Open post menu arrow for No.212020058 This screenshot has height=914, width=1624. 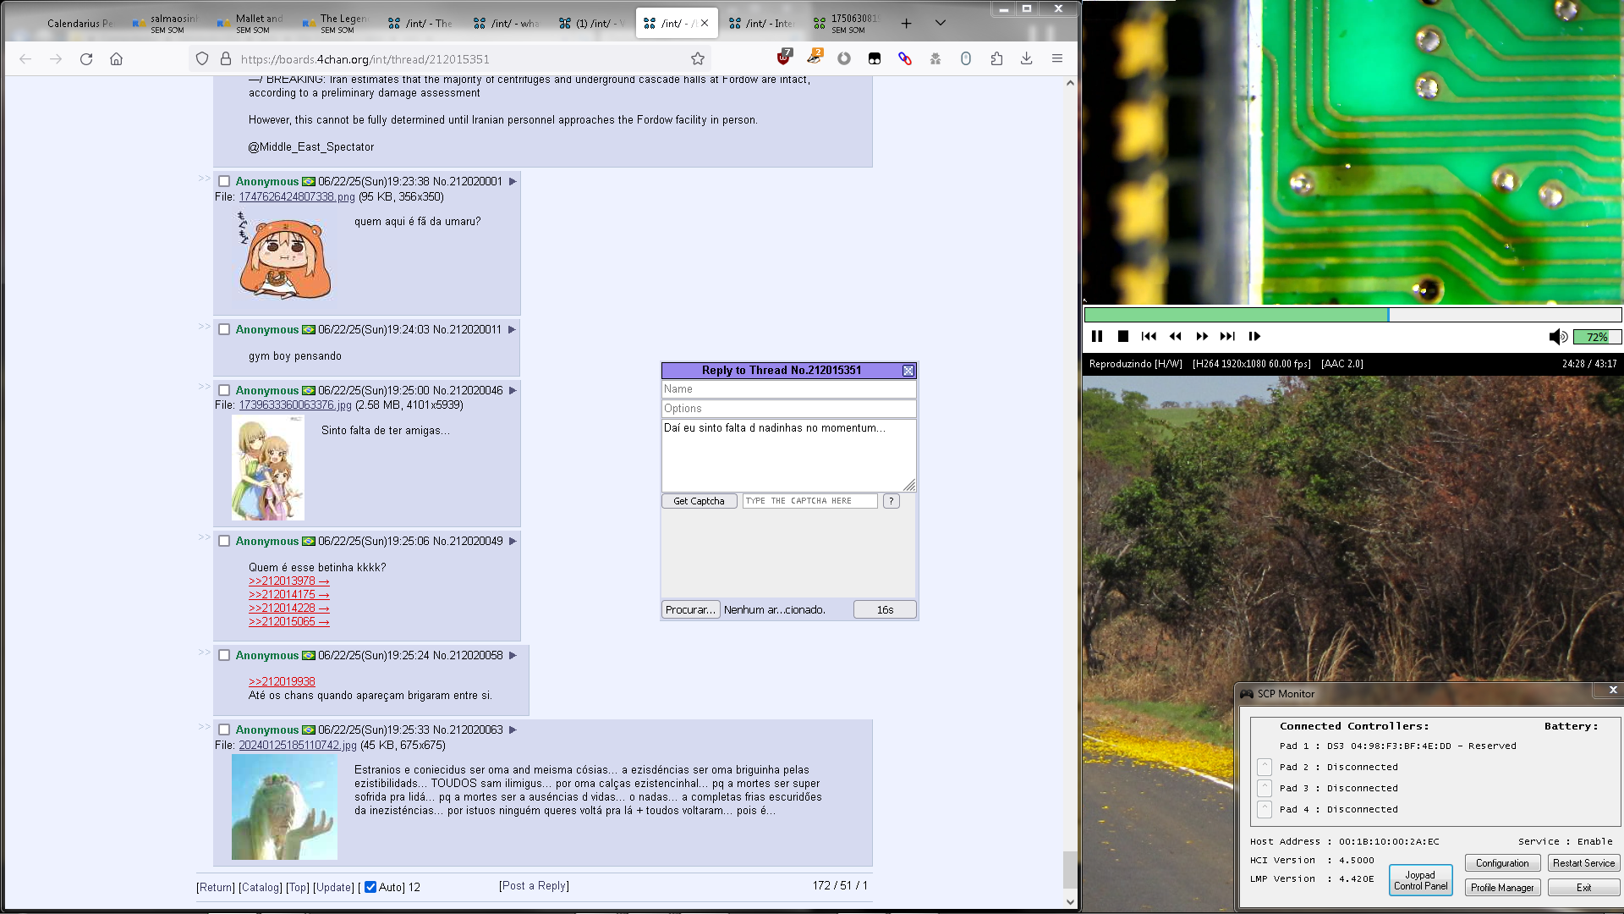[513, 655]
